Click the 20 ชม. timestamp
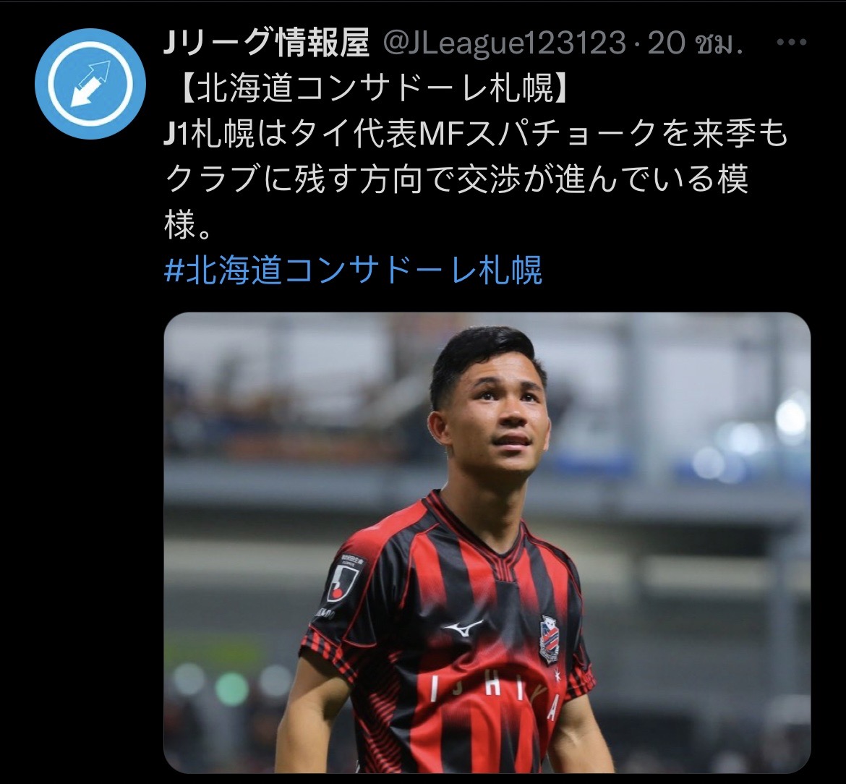The width and height of the screenshot is (846, 784). (695, 43)
